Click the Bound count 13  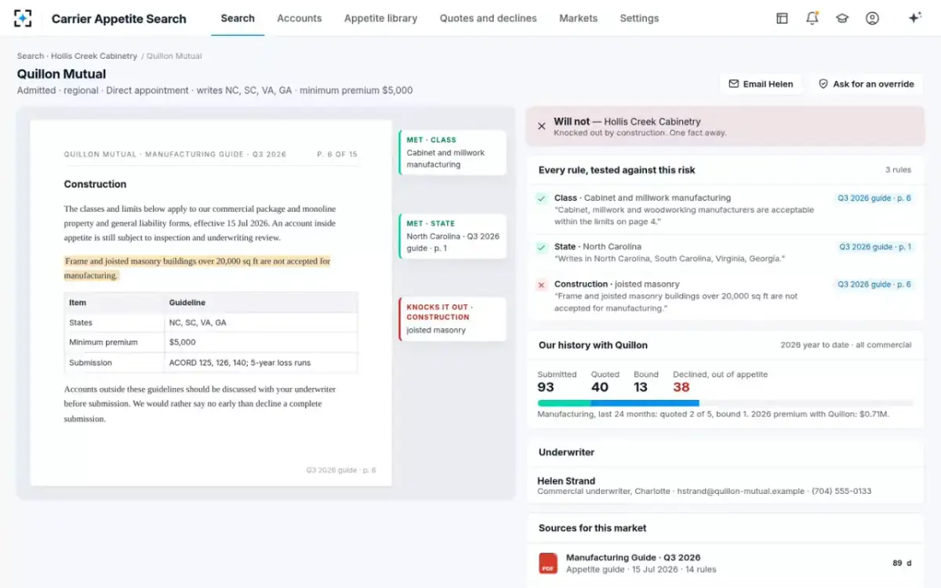pyautogui.click(x=641, y=387)
